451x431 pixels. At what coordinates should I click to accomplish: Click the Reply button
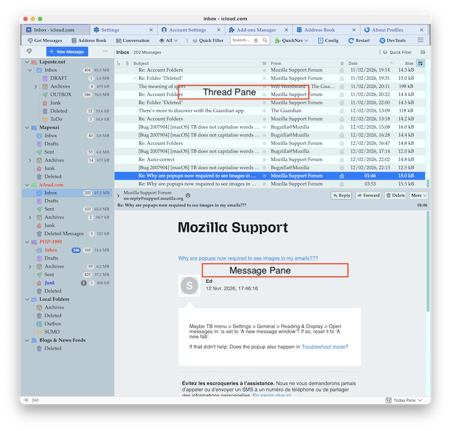point(341,195)
